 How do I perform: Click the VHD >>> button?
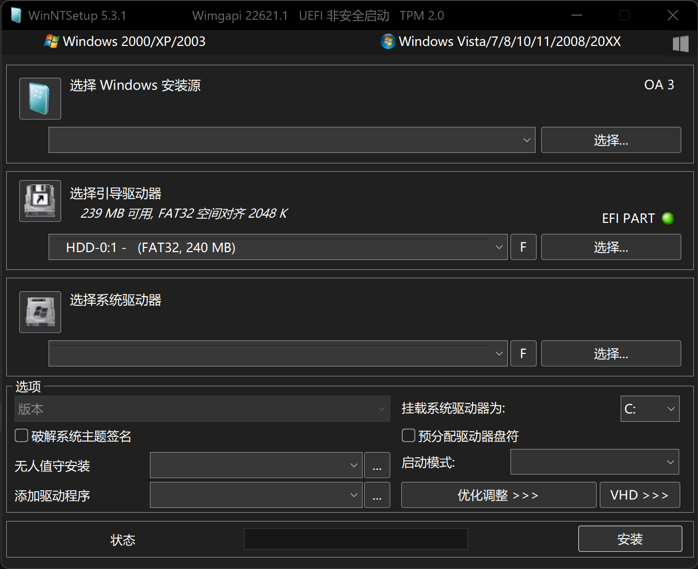[x=640, y=495]
